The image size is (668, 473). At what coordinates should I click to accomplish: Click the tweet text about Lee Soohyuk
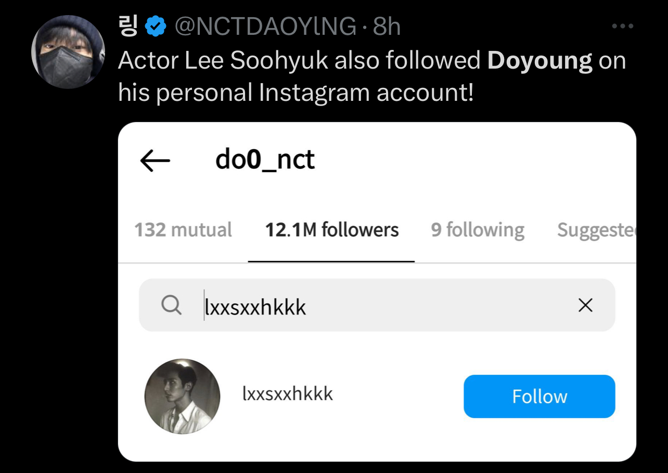click(302, 61)
